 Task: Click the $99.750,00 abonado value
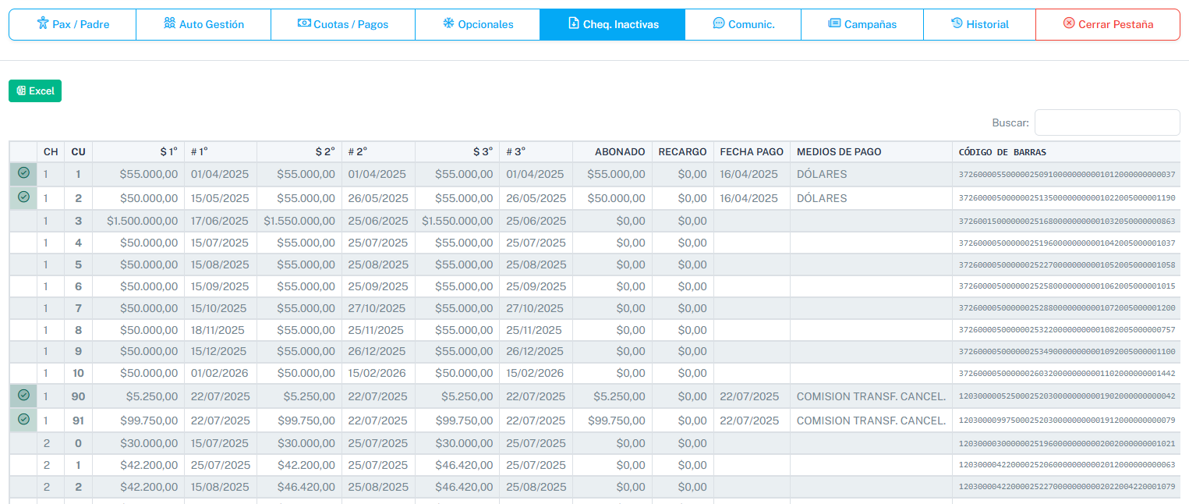(616, 421)
